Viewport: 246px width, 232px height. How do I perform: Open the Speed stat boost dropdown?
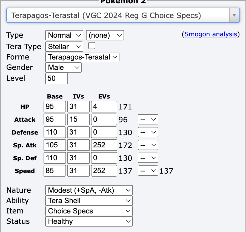click(x=148, y=171)
